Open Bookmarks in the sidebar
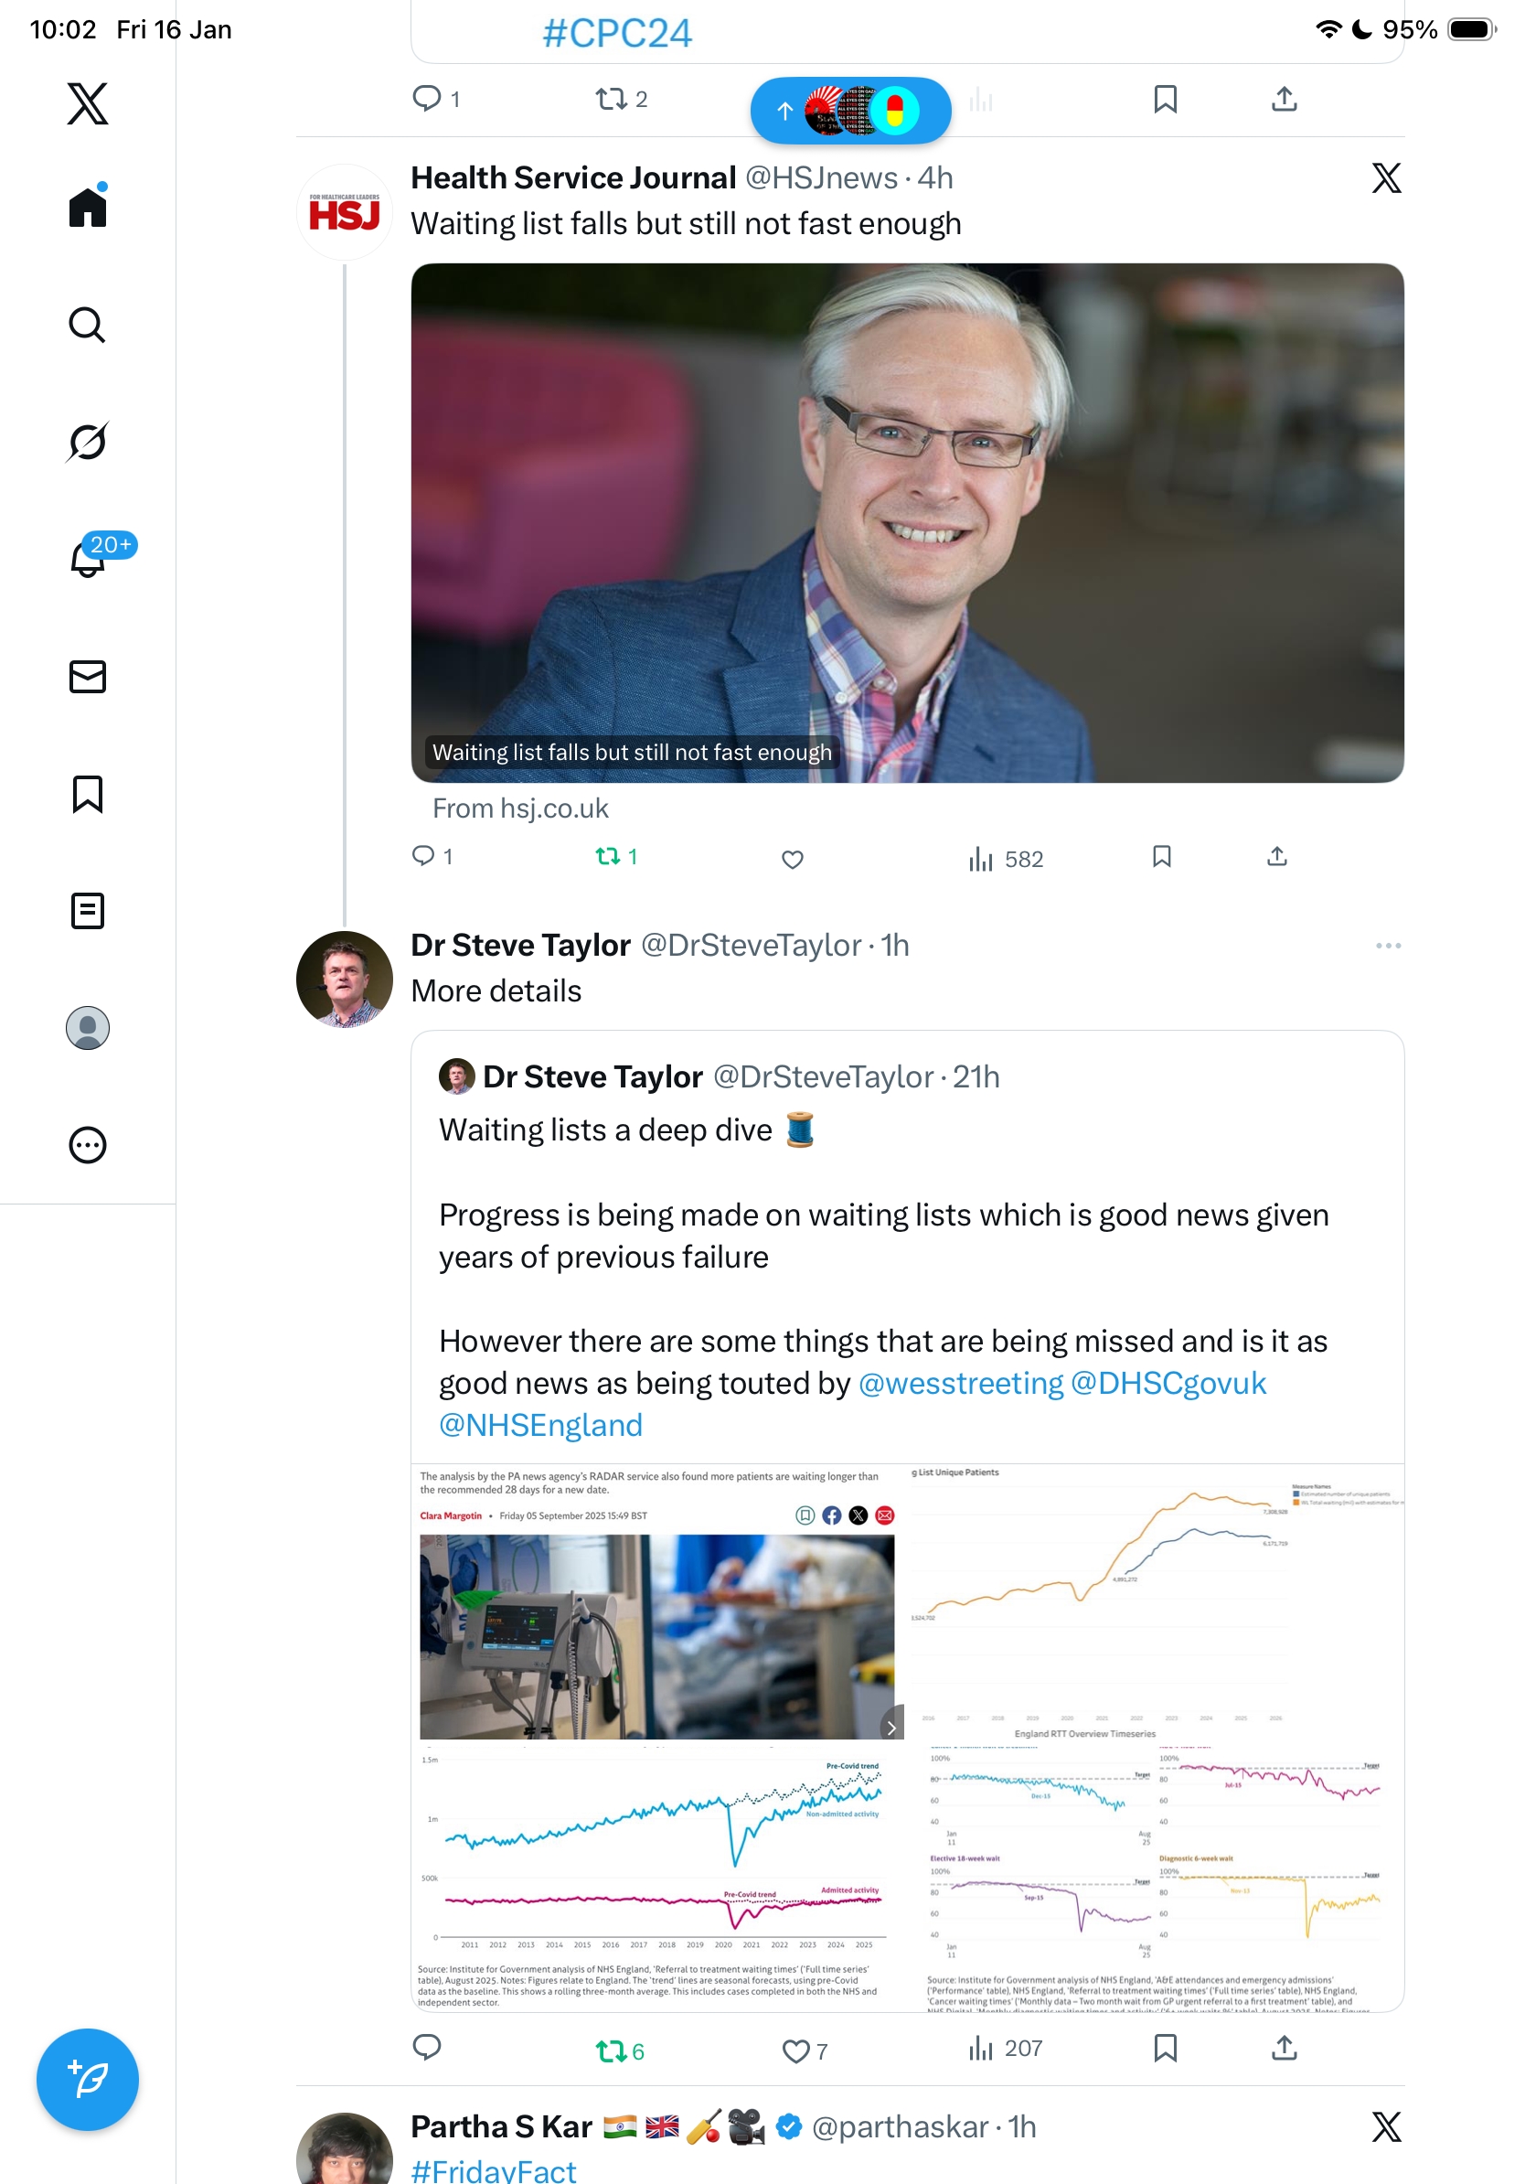 [x=88, y=793]
